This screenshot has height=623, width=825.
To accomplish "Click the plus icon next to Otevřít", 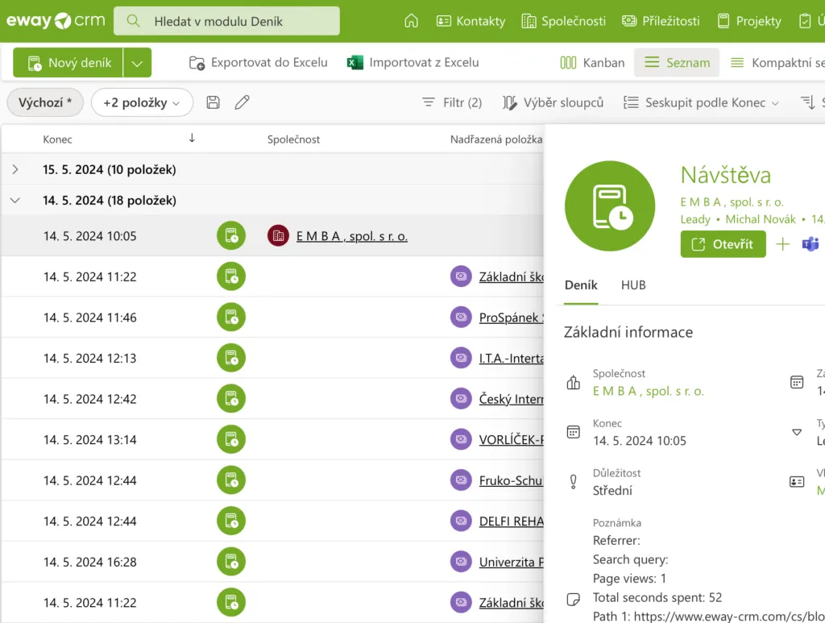I will point(782,244).
